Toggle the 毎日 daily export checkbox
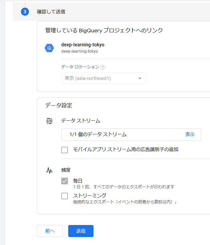 point(65,181)
